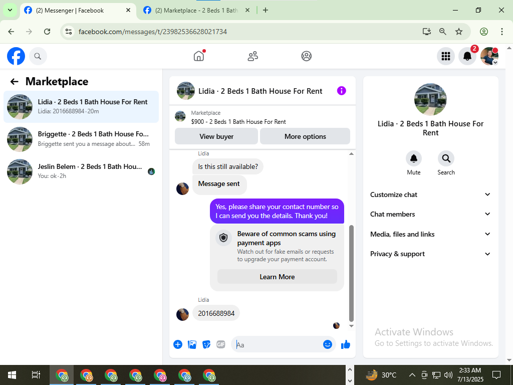Open Windows notification center icon
Screen dimensions: 513x385
click(x=496, y=375)
